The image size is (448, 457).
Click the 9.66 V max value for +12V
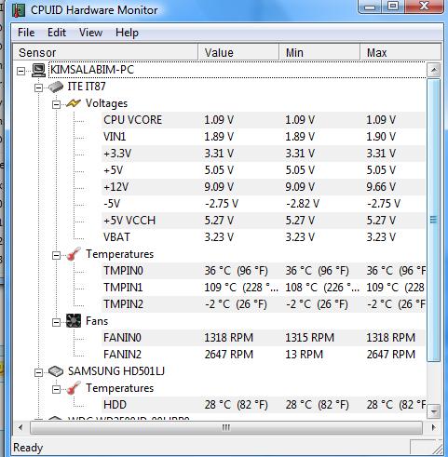coord(381,187)
